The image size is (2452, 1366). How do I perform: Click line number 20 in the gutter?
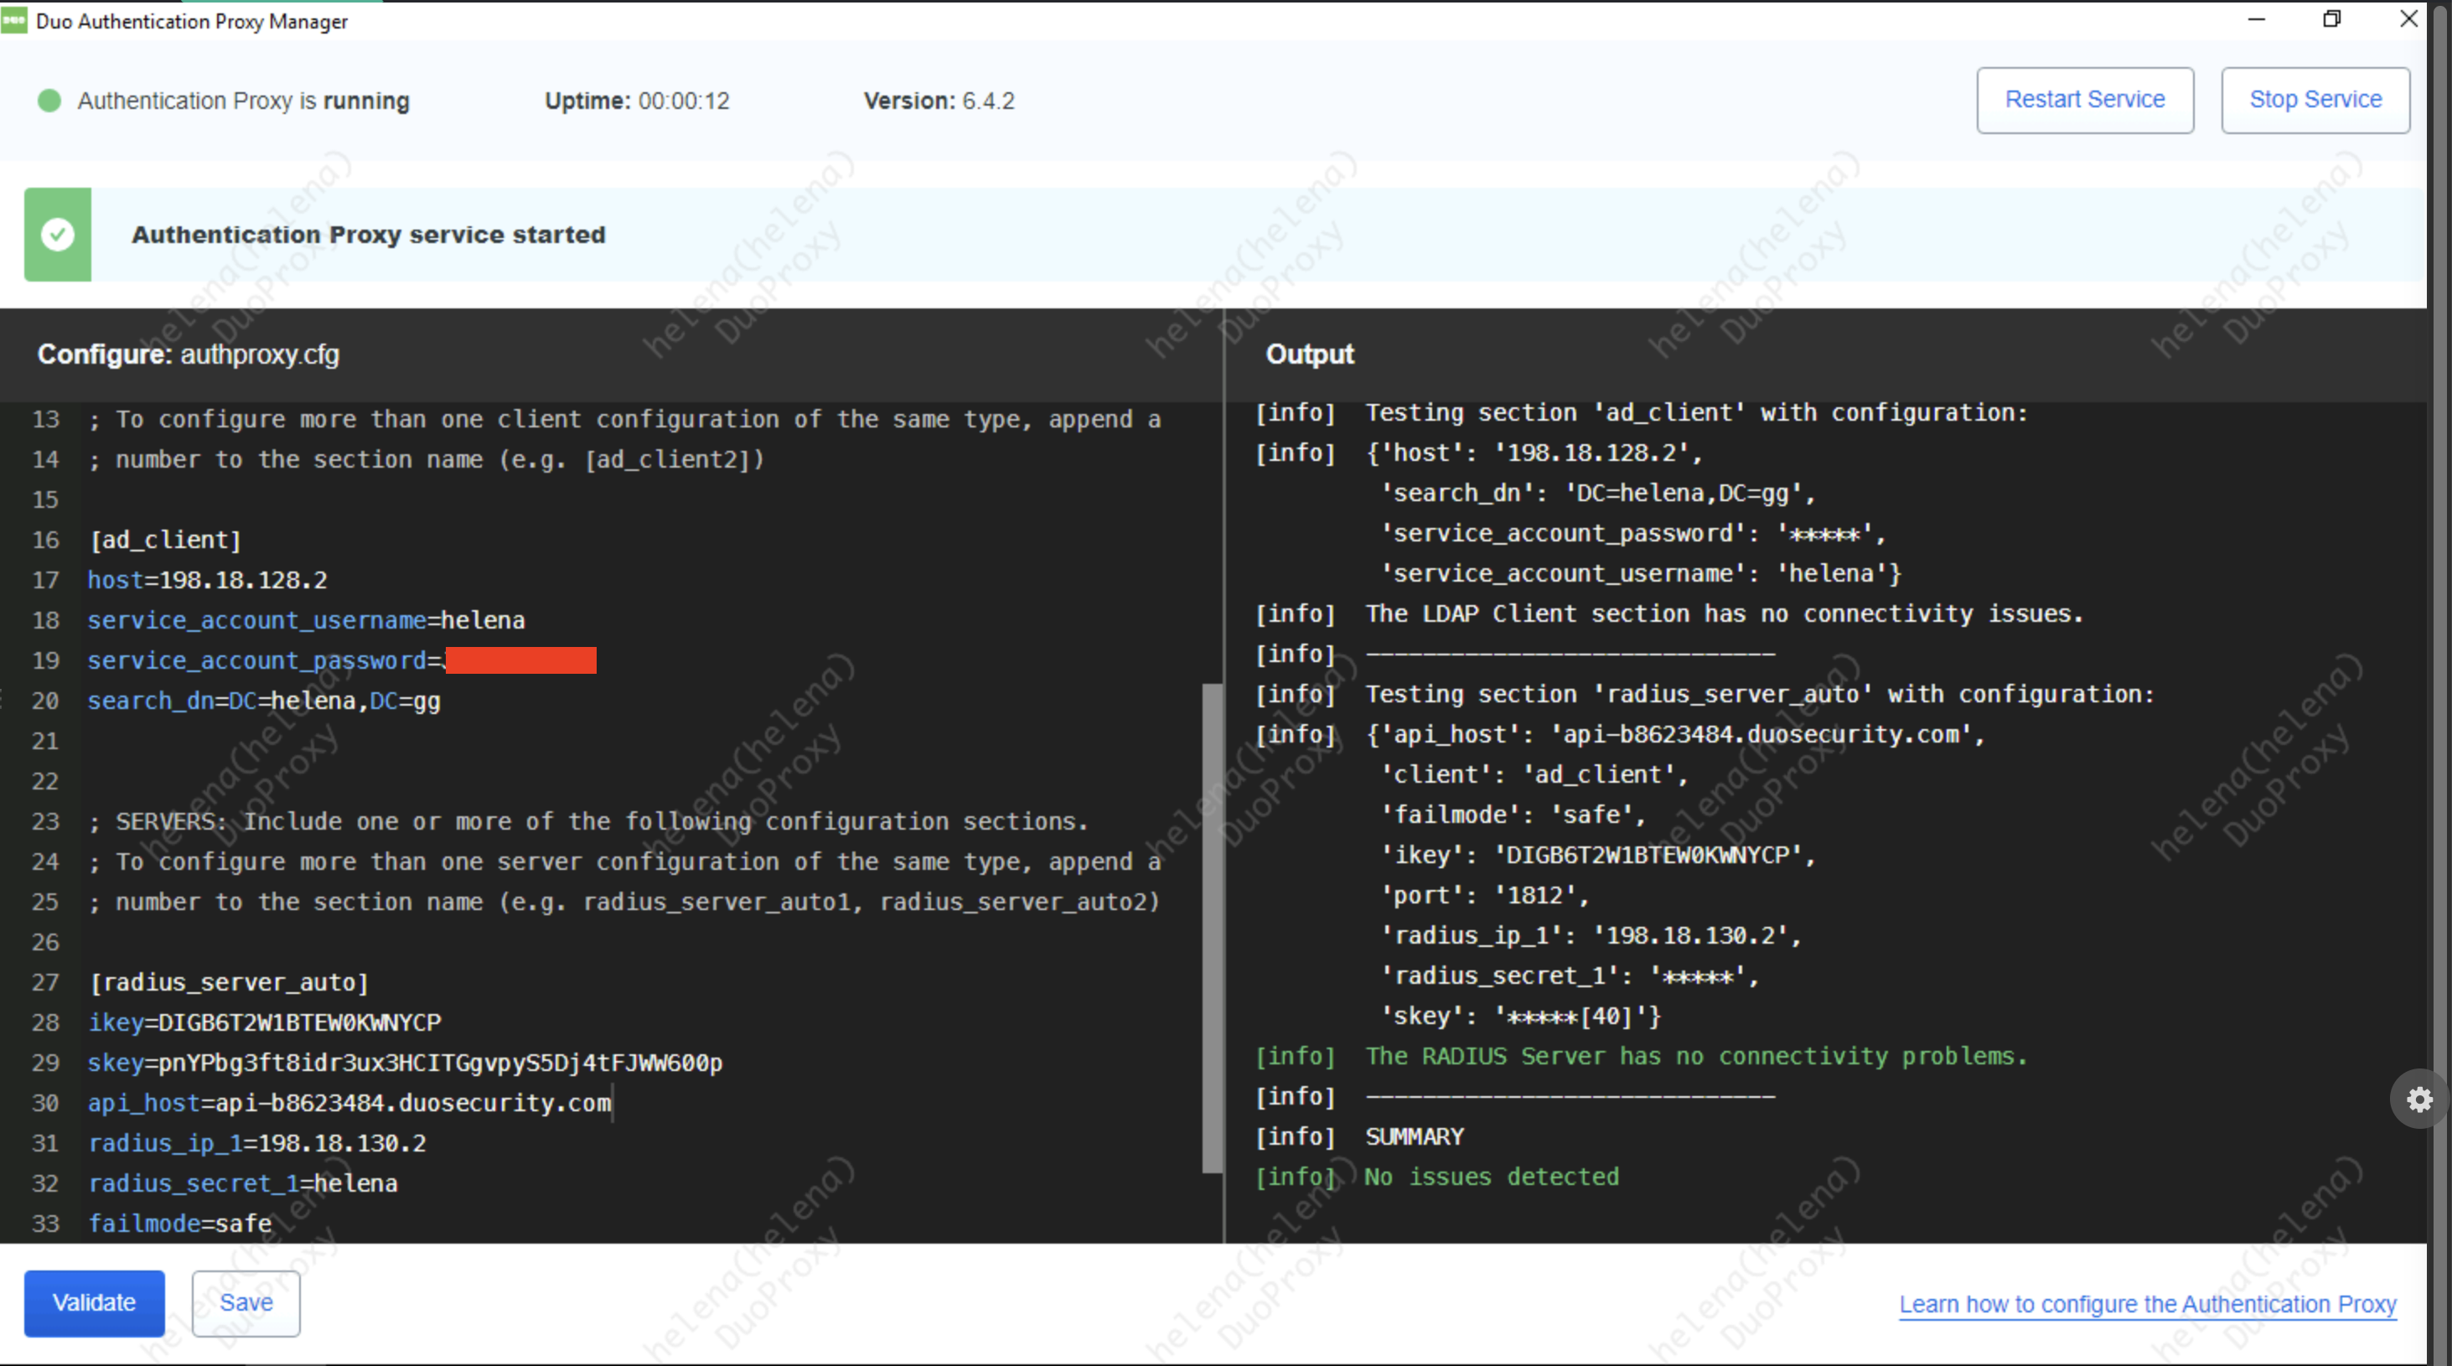coord(44,701)
